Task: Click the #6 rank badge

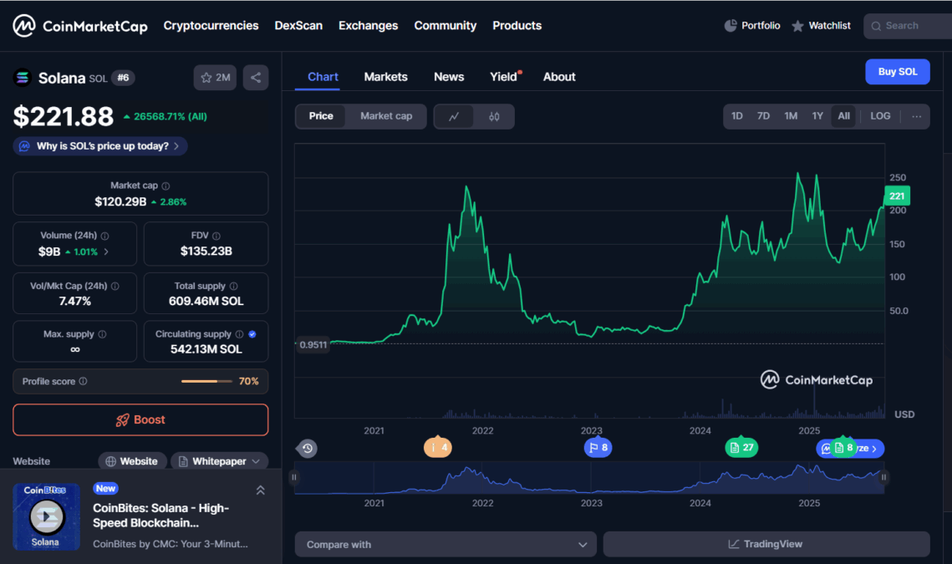Action: pyautogui.click(x=123, y=78)
